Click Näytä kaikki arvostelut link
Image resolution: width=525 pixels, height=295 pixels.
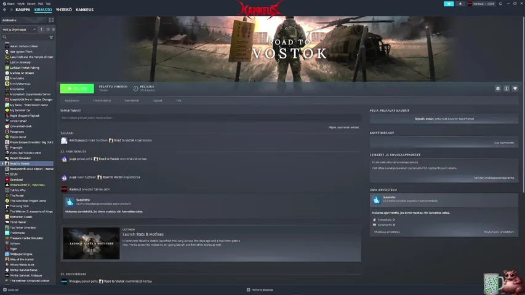coord(499,232)
